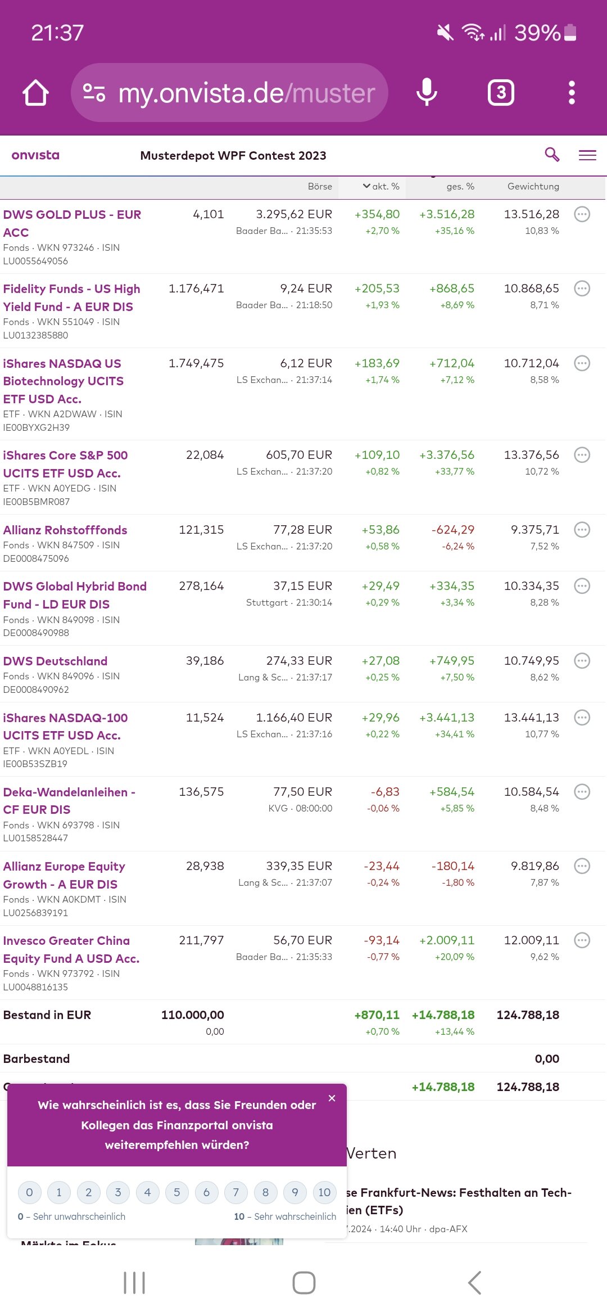Open the onvista hamburger menu
Screen dimensions: 607x1316
pyautogui.click(x=587, y=155)
